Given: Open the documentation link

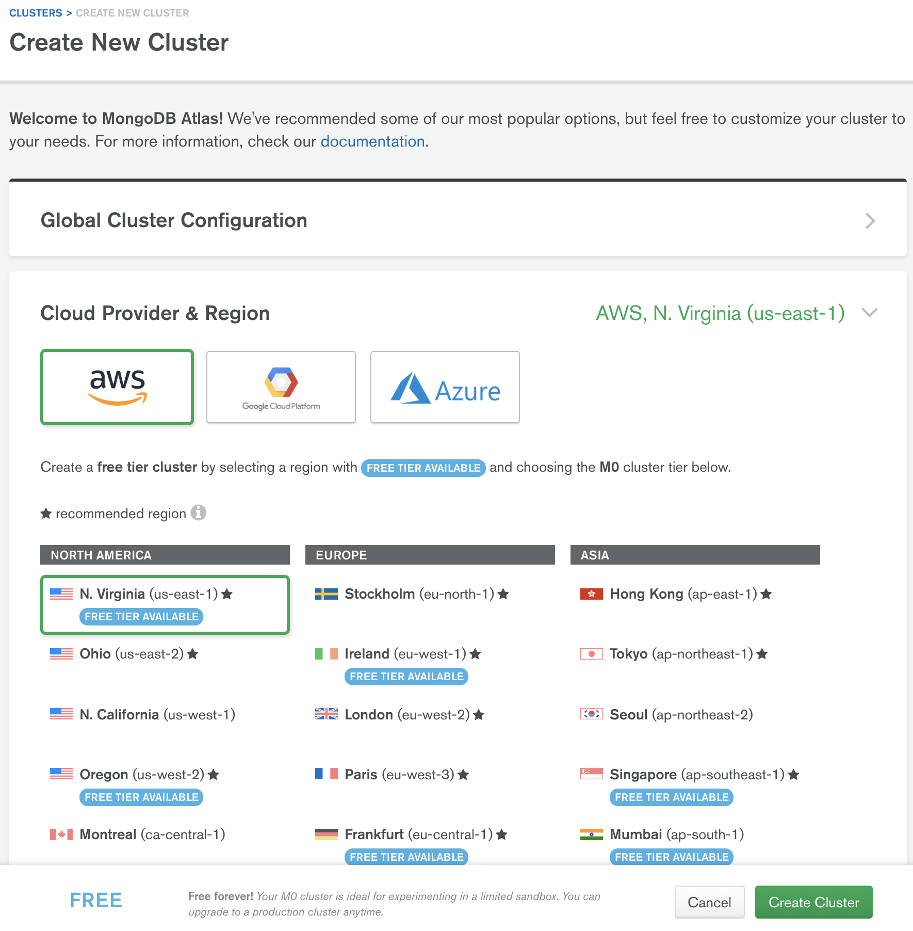Looking at the screenshot, I should (x=372, y=141).
